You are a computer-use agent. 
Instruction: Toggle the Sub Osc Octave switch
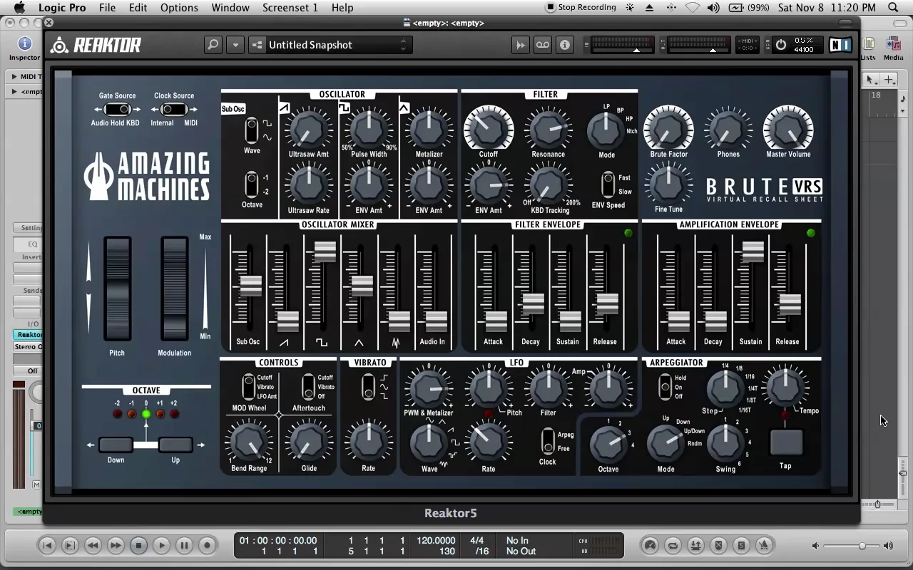pos(251,185)
